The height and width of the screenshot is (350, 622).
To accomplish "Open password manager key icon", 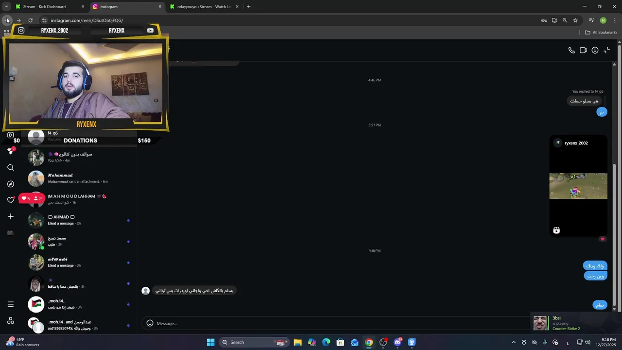I will point(544,20).
